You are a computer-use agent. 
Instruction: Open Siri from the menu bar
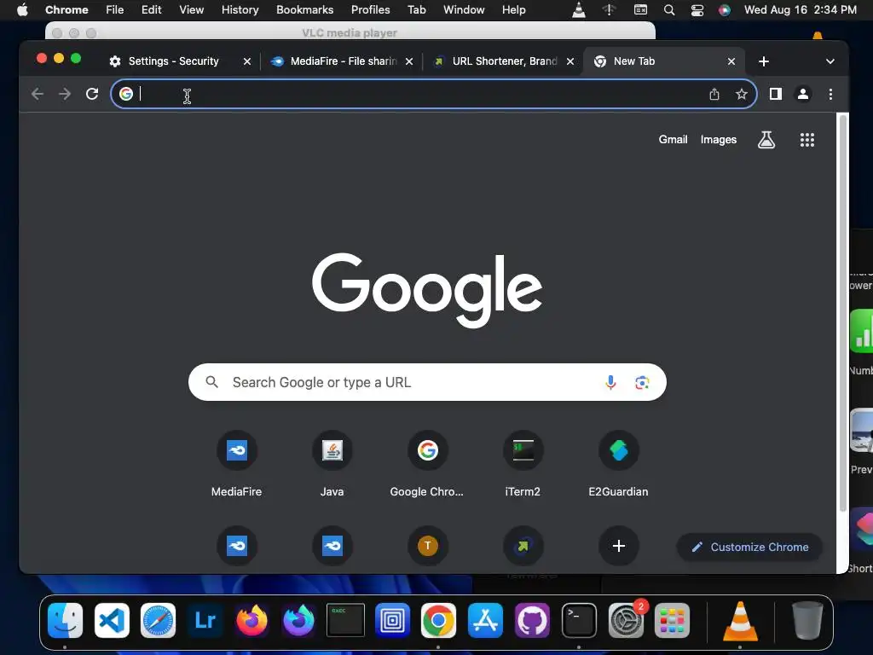(x=724, y=10)
